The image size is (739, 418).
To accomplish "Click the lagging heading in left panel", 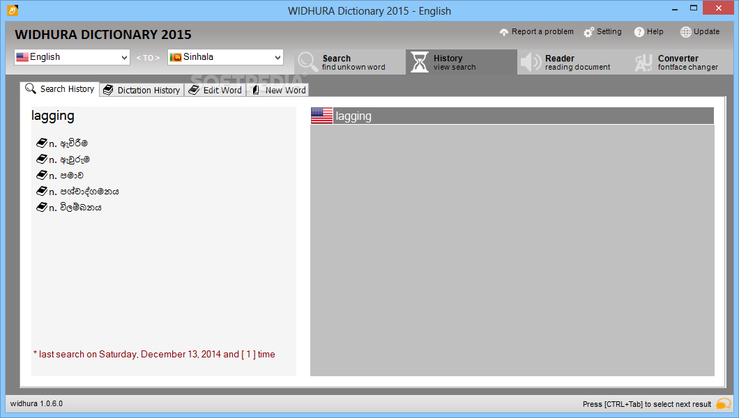I will [53, 116].
